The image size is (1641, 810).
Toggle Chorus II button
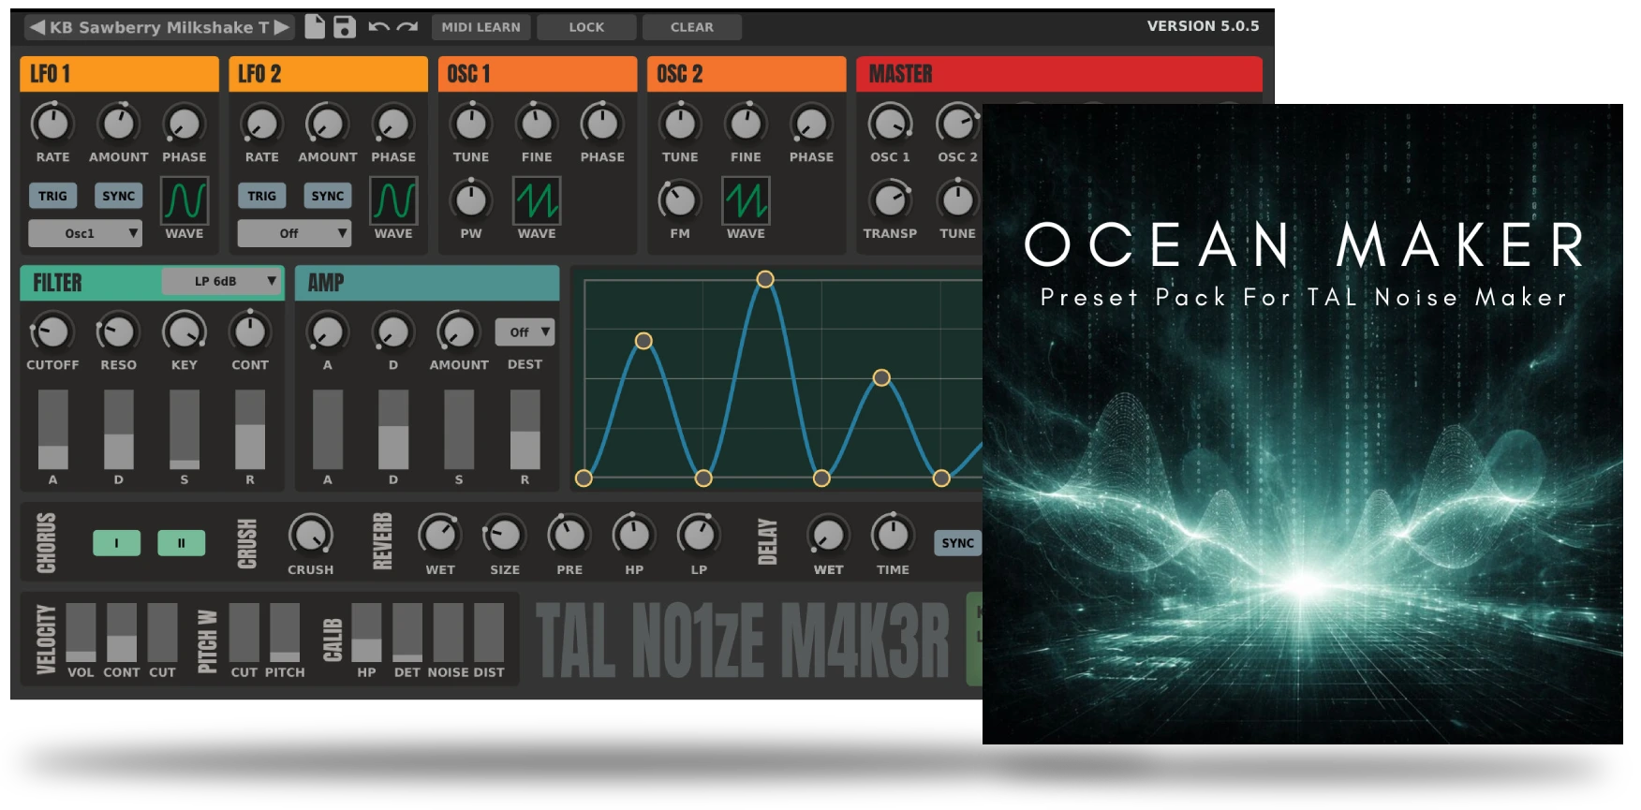pyautogui.click(x=182, y=543)
